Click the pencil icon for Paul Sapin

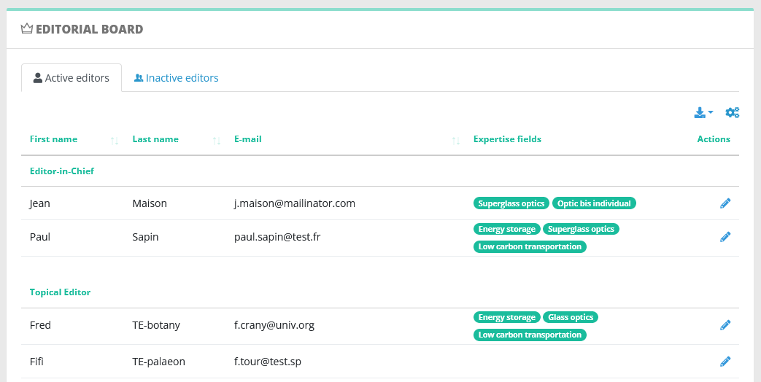pos(725,237)
